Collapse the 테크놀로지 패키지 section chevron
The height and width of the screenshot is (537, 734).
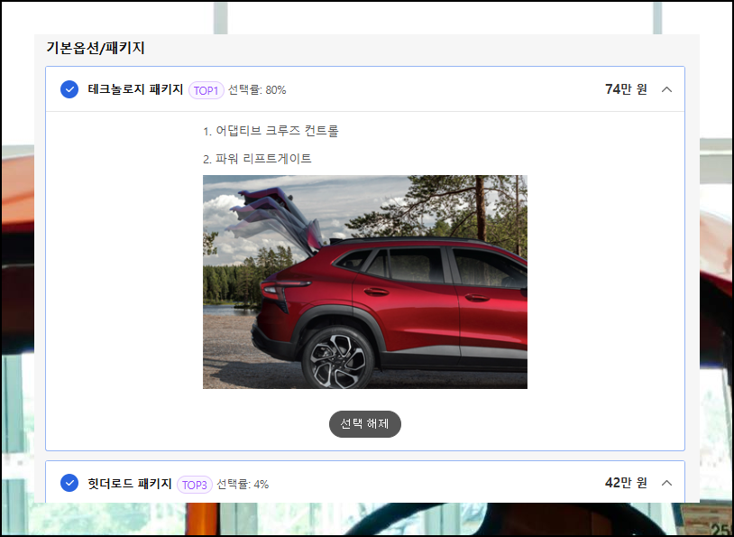click(666, 89)
